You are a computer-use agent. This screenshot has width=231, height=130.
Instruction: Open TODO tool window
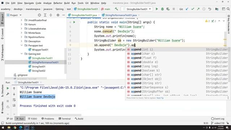point(32,118)
